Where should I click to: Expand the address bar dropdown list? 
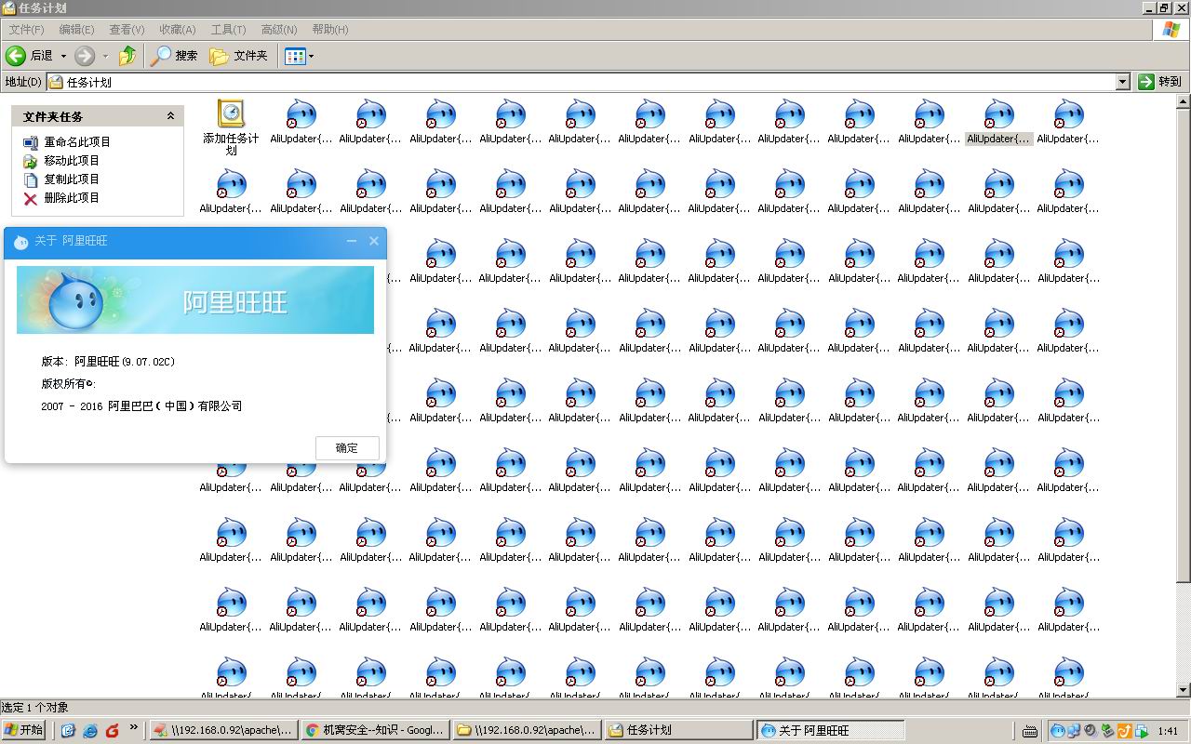point(1122,82)
